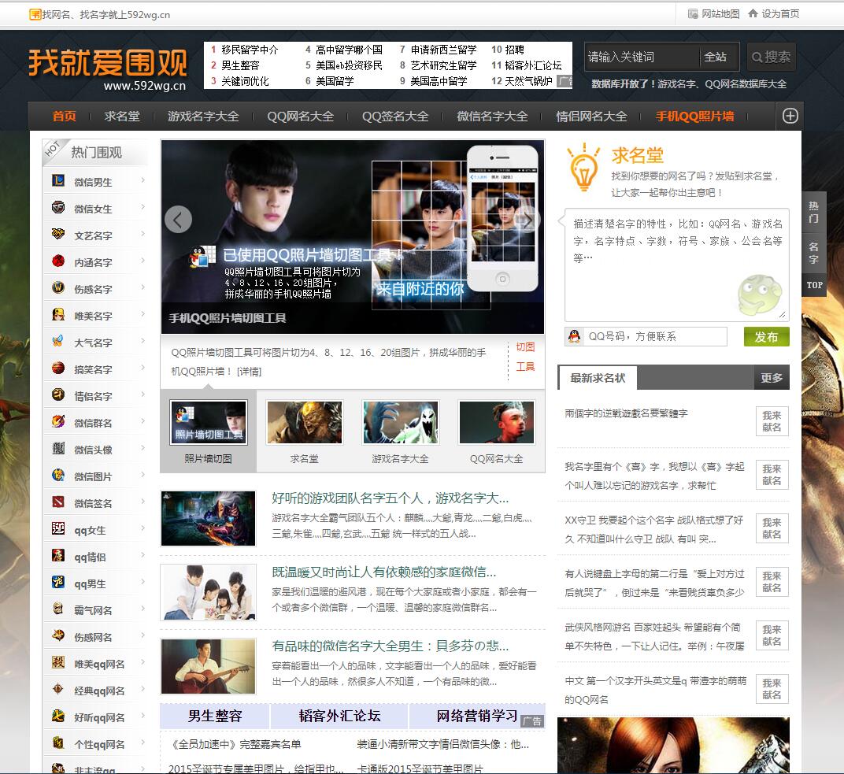Open article 好听的游戏团队名字五个人

point(391,498)
